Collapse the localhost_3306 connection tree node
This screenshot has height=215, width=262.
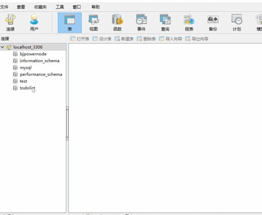pyautogui.click(x=3, y=47)
